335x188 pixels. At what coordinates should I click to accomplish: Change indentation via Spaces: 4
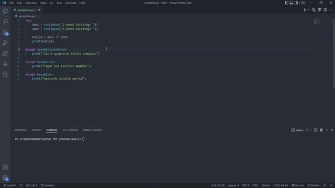pos(233,185)
